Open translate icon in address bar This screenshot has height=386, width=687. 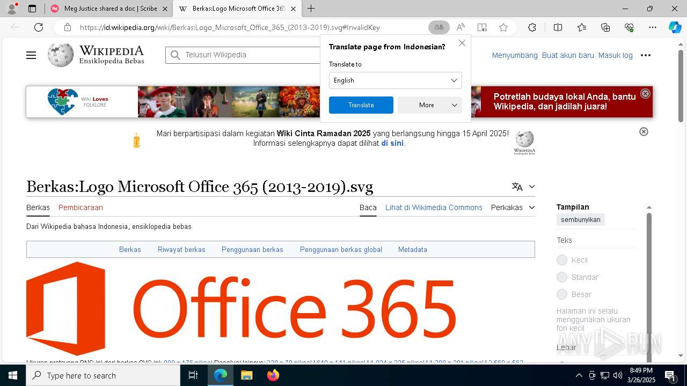[x=439, y=27]
